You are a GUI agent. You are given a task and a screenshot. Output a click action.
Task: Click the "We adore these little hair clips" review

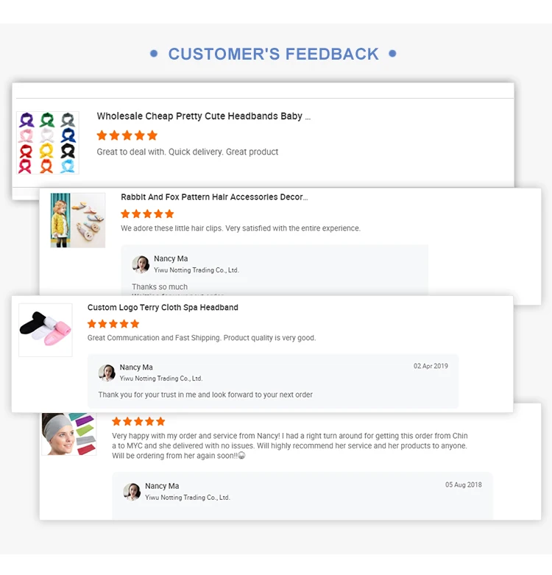click(x=241, y=229)
